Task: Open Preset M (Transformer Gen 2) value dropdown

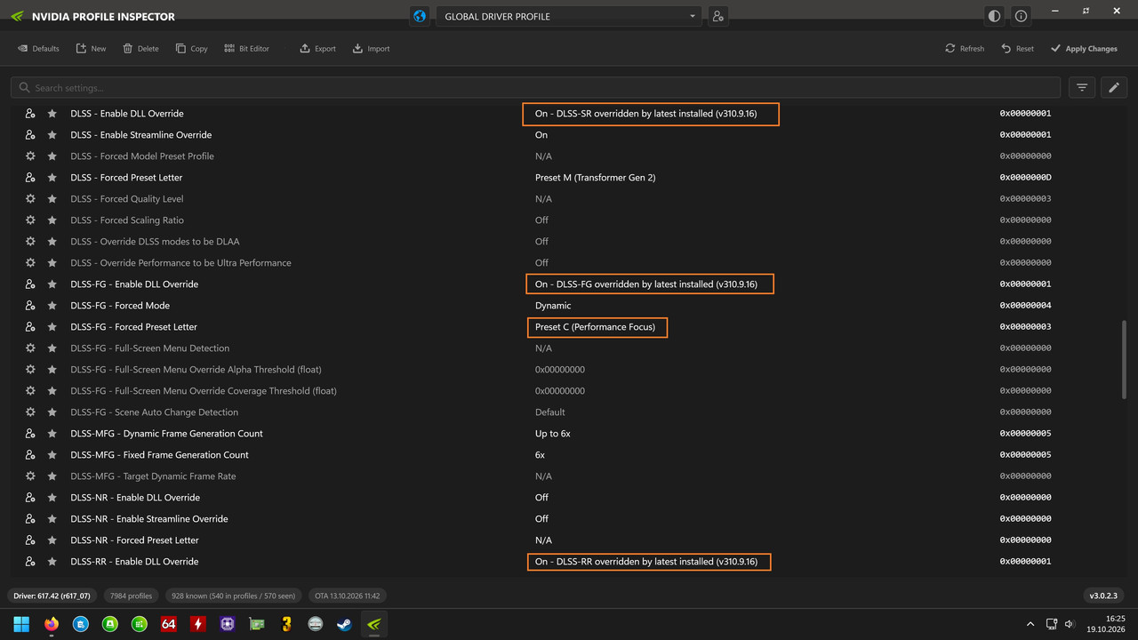Action: (595, 178)
